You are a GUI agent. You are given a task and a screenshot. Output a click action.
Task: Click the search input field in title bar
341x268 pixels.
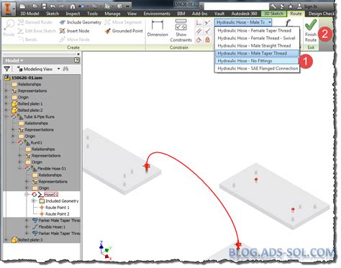click(x=236, y=6)
